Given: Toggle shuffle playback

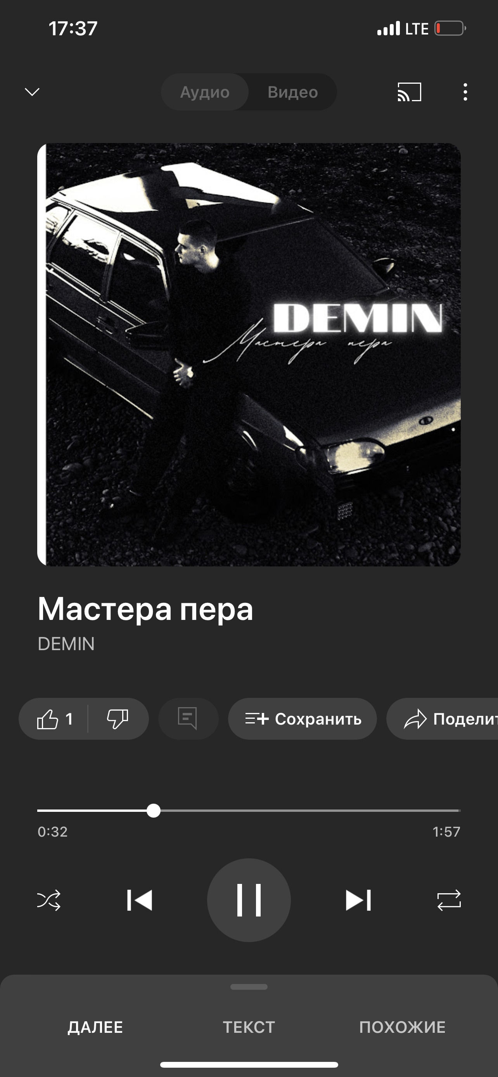Looking at the screenshot, I should coord(49,900).
